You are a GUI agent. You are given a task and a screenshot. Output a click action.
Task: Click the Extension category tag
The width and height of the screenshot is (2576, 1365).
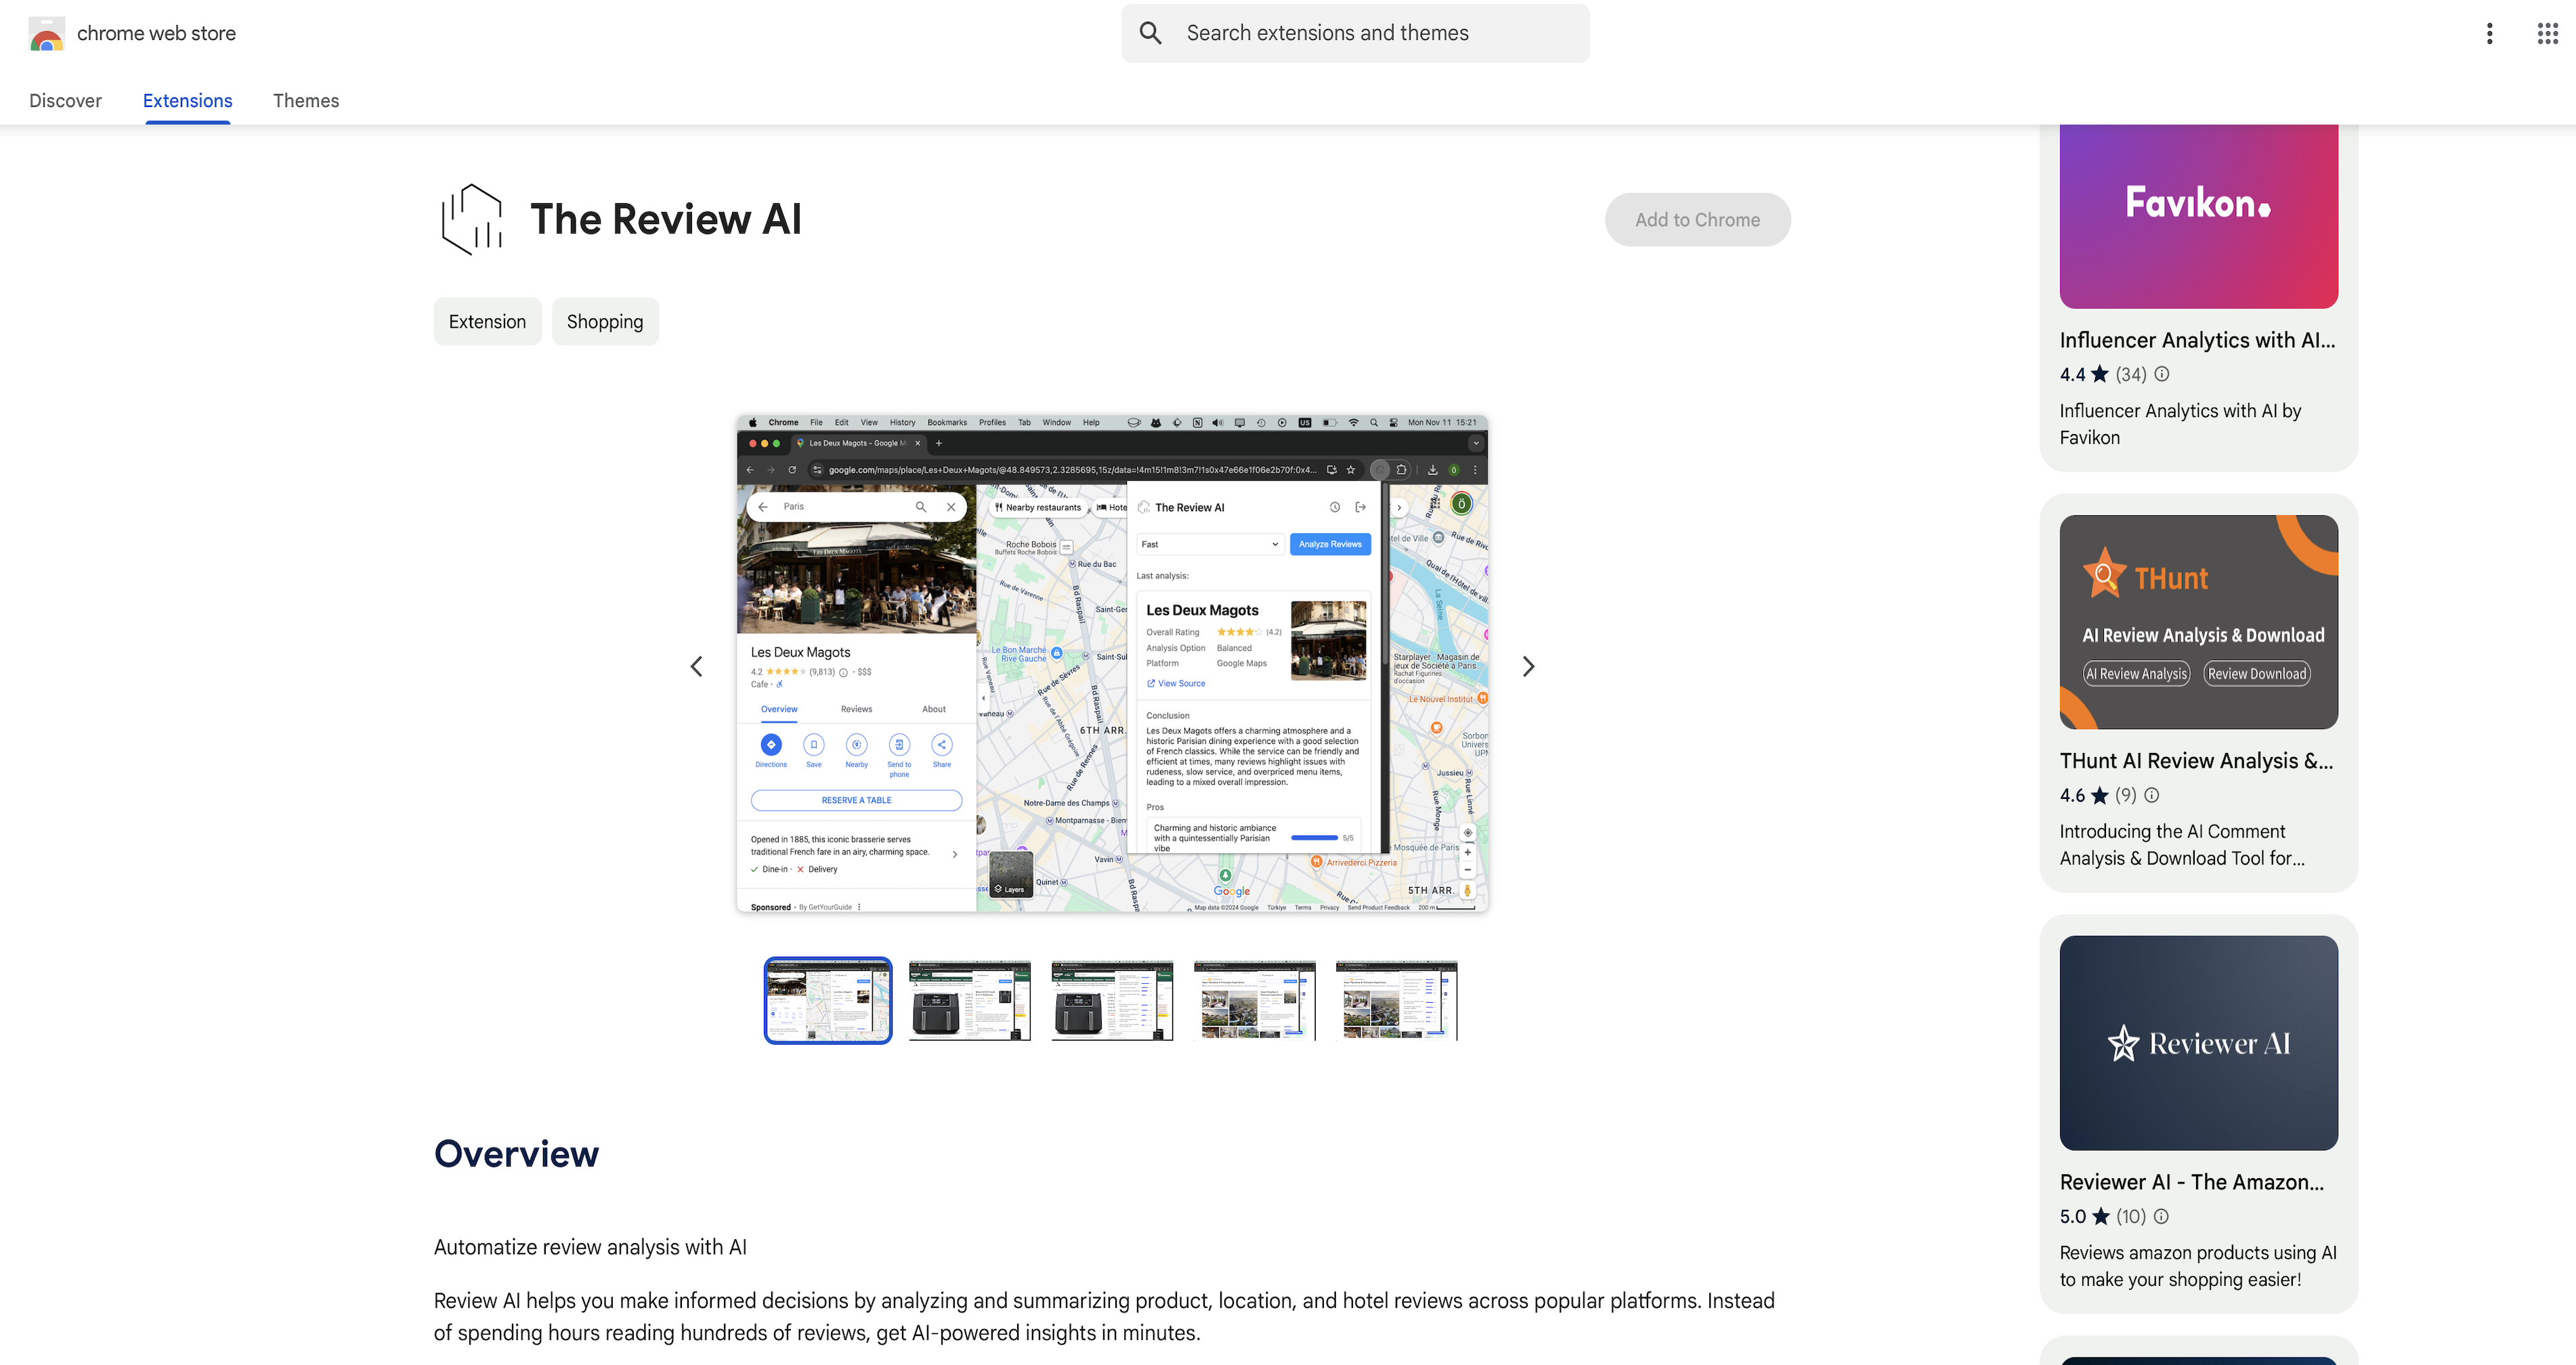(x=486, y=320)
